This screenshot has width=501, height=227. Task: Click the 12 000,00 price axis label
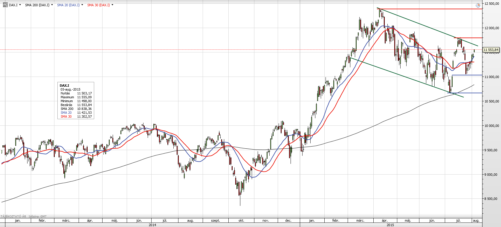point(491,28)
